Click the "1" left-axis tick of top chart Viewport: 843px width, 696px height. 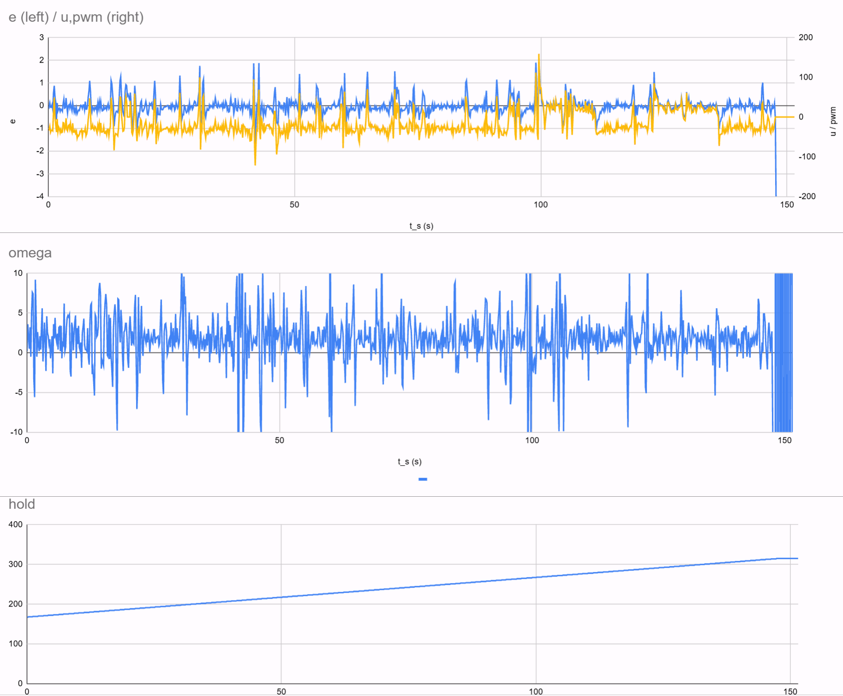[42, 83]
